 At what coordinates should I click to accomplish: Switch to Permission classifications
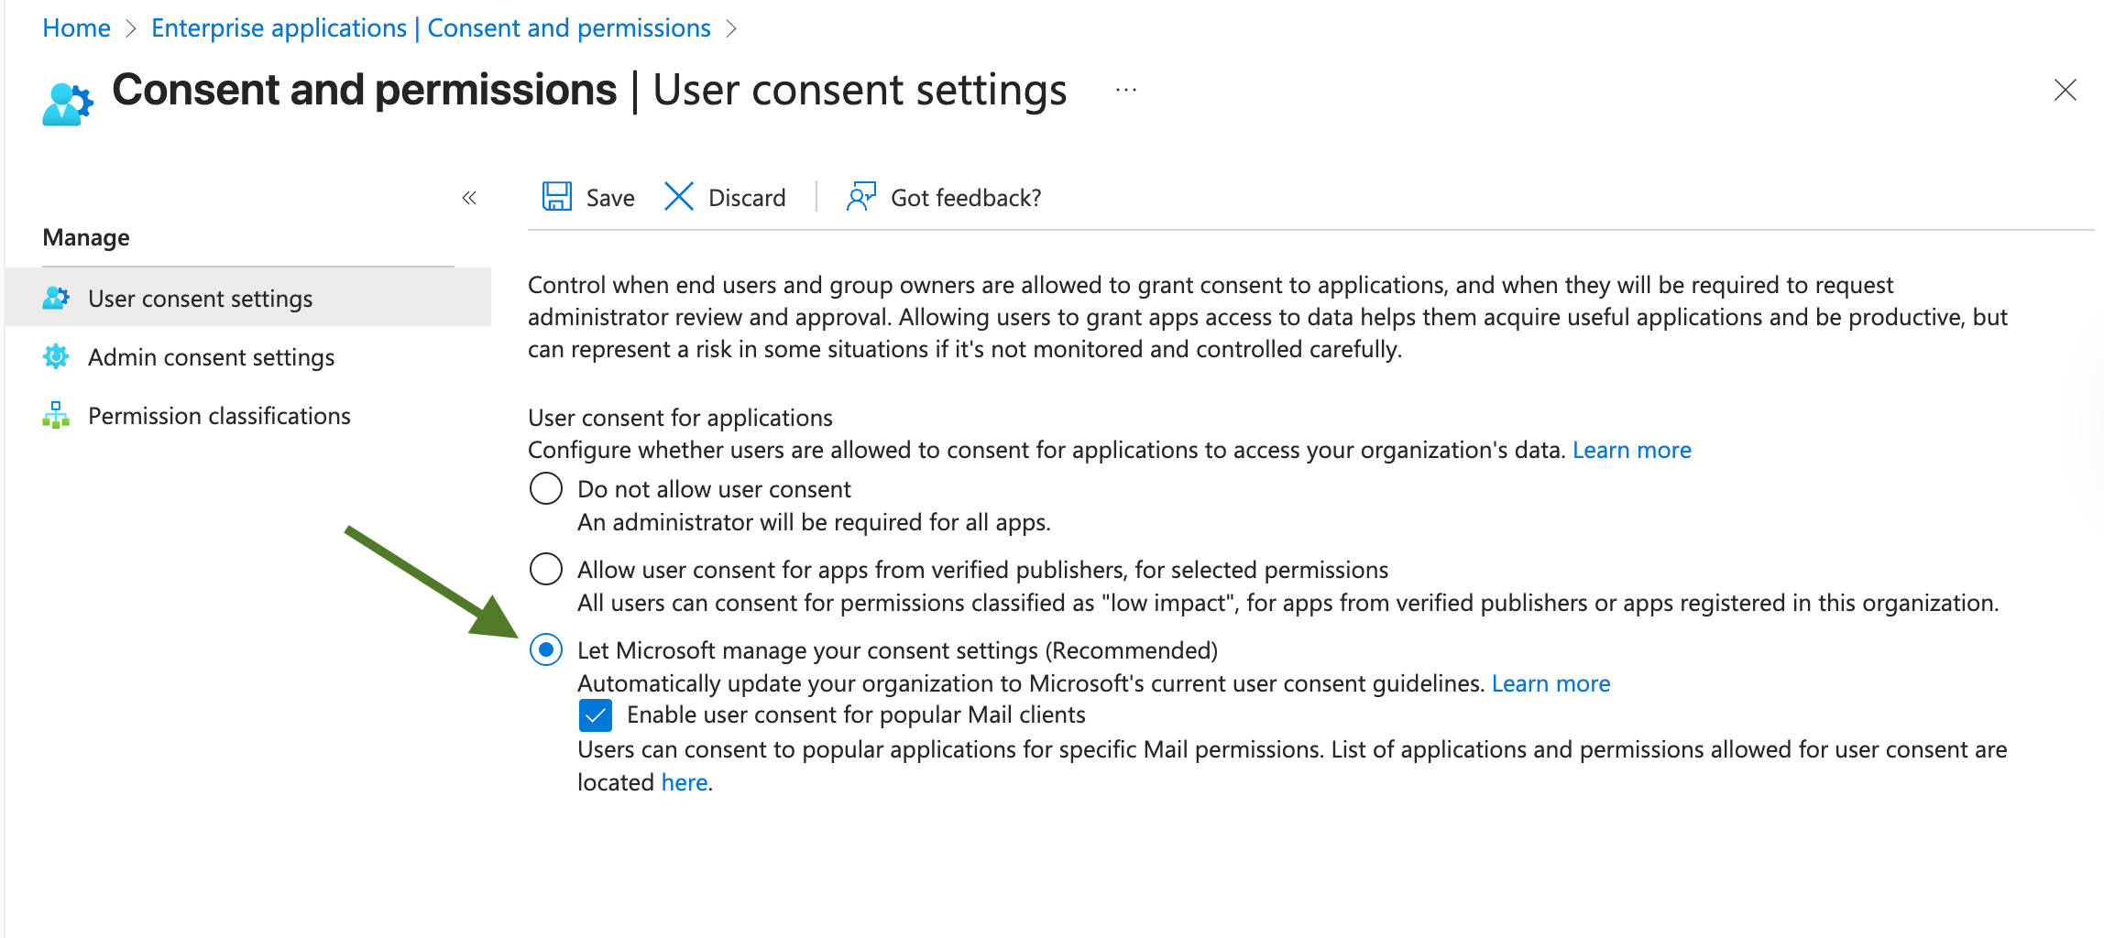(218, 415)
